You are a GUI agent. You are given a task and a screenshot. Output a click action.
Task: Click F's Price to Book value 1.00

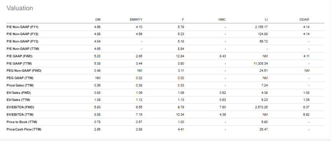click(x=181, y=122)
